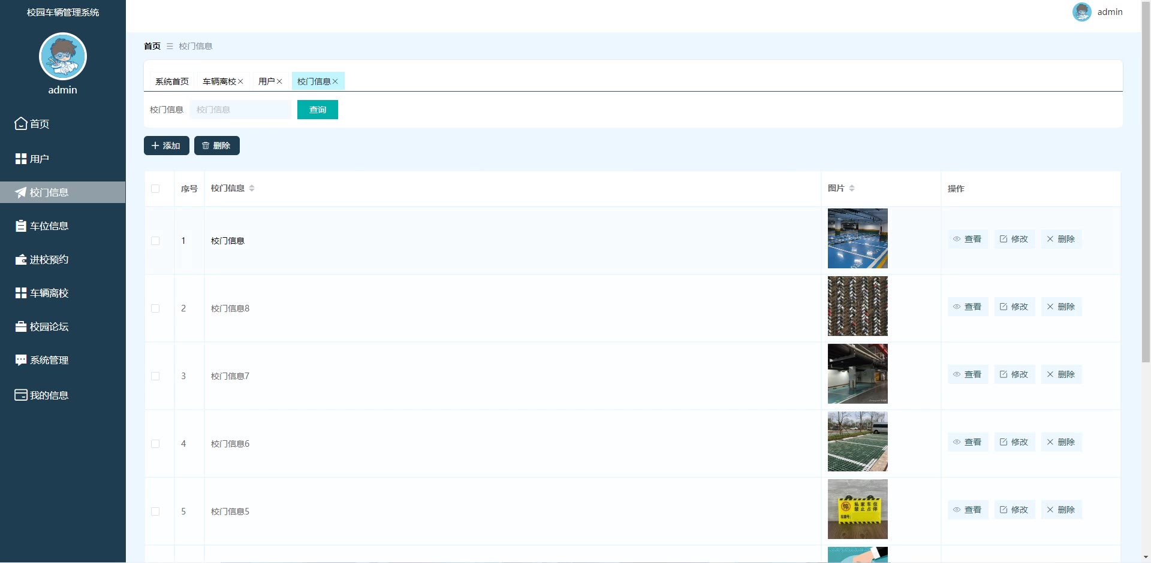
Task: Open 进校预约 in the sidebar menu
Action: click(63, 259)
